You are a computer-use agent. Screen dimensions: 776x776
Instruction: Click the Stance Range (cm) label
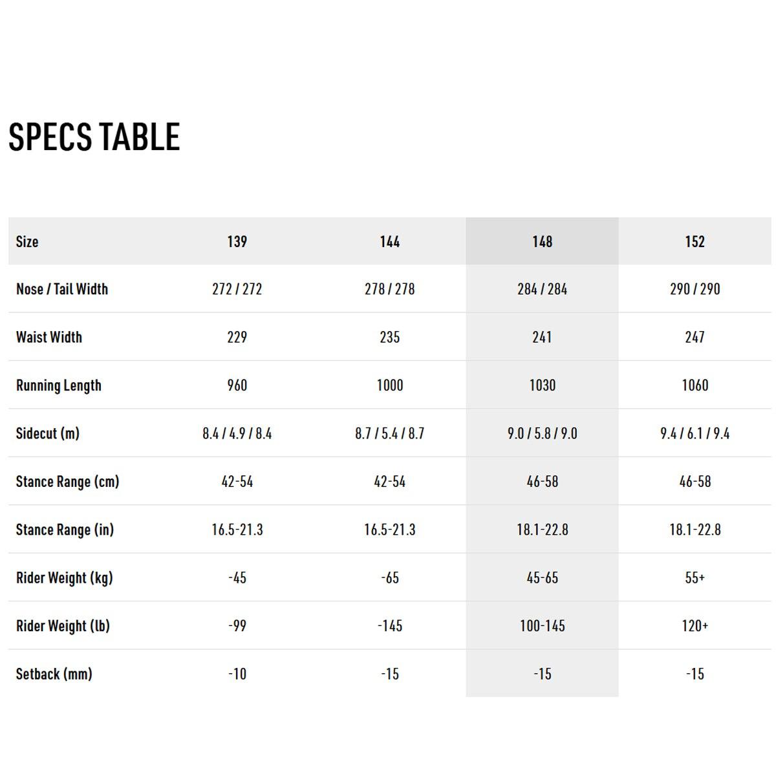(68, 482)
